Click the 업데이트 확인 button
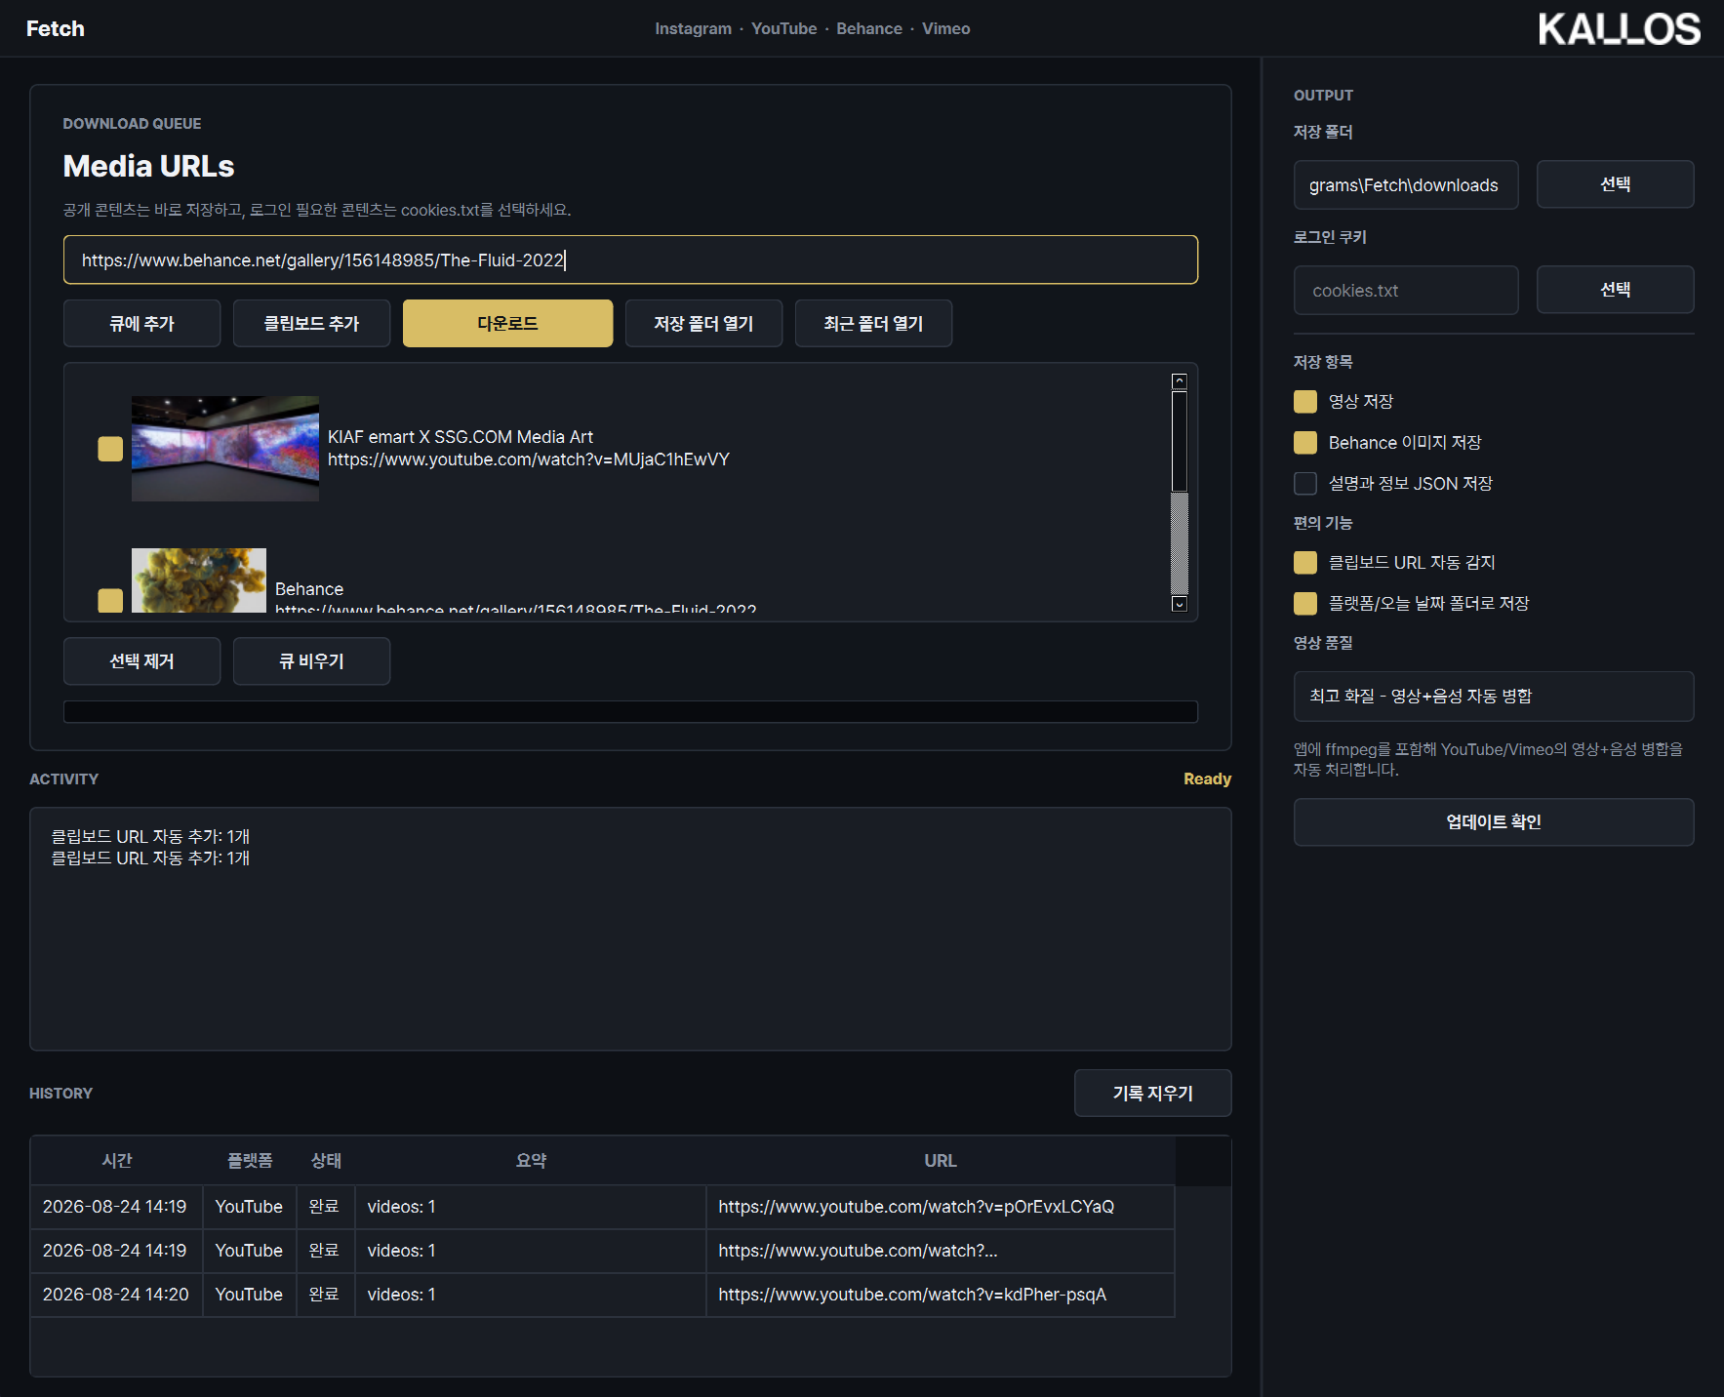This screenshot has width=1724, height=1397. [x=1494, y=821]
